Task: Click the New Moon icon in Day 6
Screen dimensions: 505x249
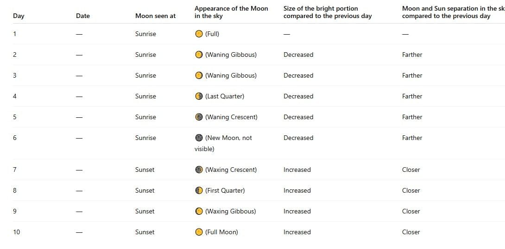Action: [199, 138]
